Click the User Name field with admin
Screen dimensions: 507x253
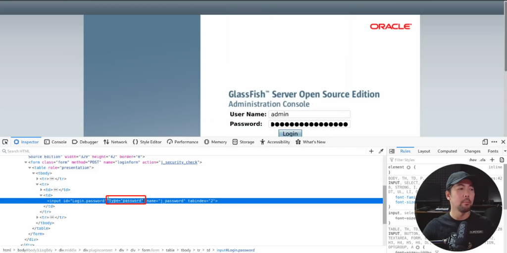tap(309, 114)
